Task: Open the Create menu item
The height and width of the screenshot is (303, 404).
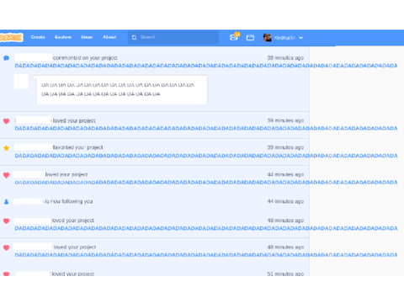Action: pos(38,37)
